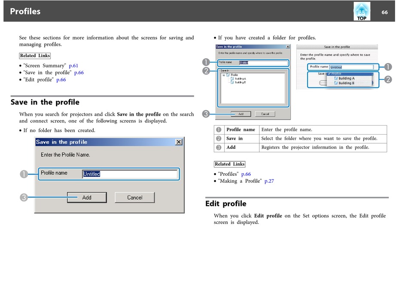Viewport: 408px width, 283px height.
Task: Click the "Profiles" page title in the header
Action: 25,12
